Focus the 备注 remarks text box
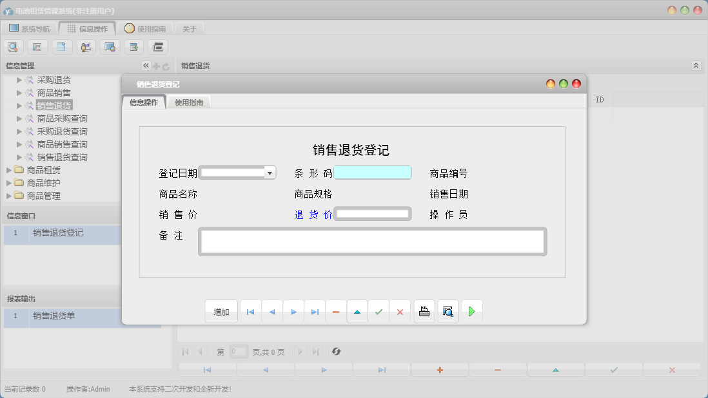 pos(372,242)
